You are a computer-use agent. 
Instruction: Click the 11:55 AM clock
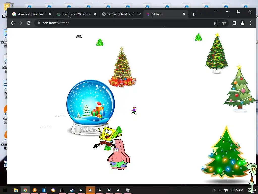237,190
